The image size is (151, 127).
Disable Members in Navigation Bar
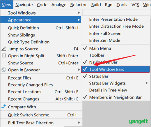116,97
